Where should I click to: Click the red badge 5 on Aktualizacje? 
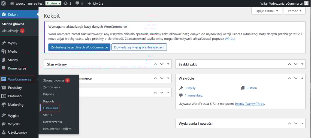[x=22, y=31]
